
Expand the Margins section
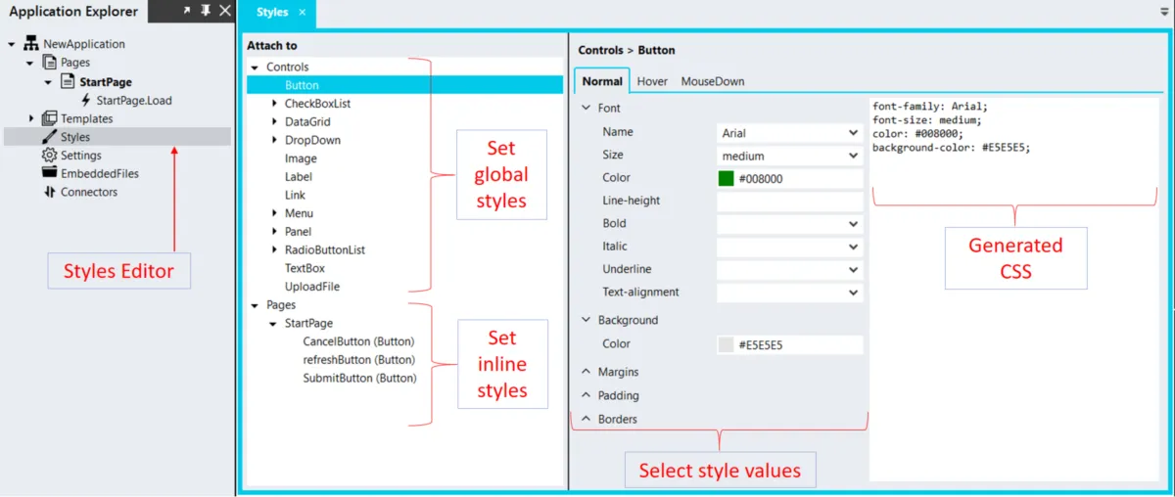(618, 373)
